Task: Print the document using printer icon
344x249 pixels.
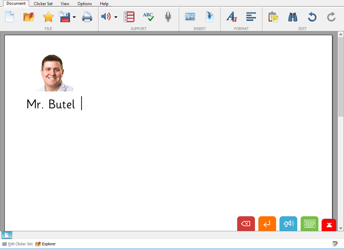Action: [x=87, y=17]
